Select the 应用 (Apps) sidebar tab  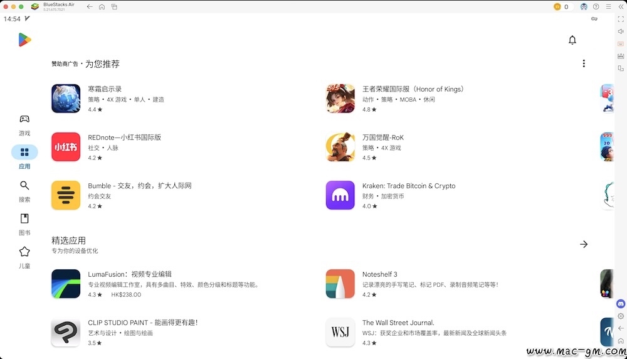tap(24, 158)
